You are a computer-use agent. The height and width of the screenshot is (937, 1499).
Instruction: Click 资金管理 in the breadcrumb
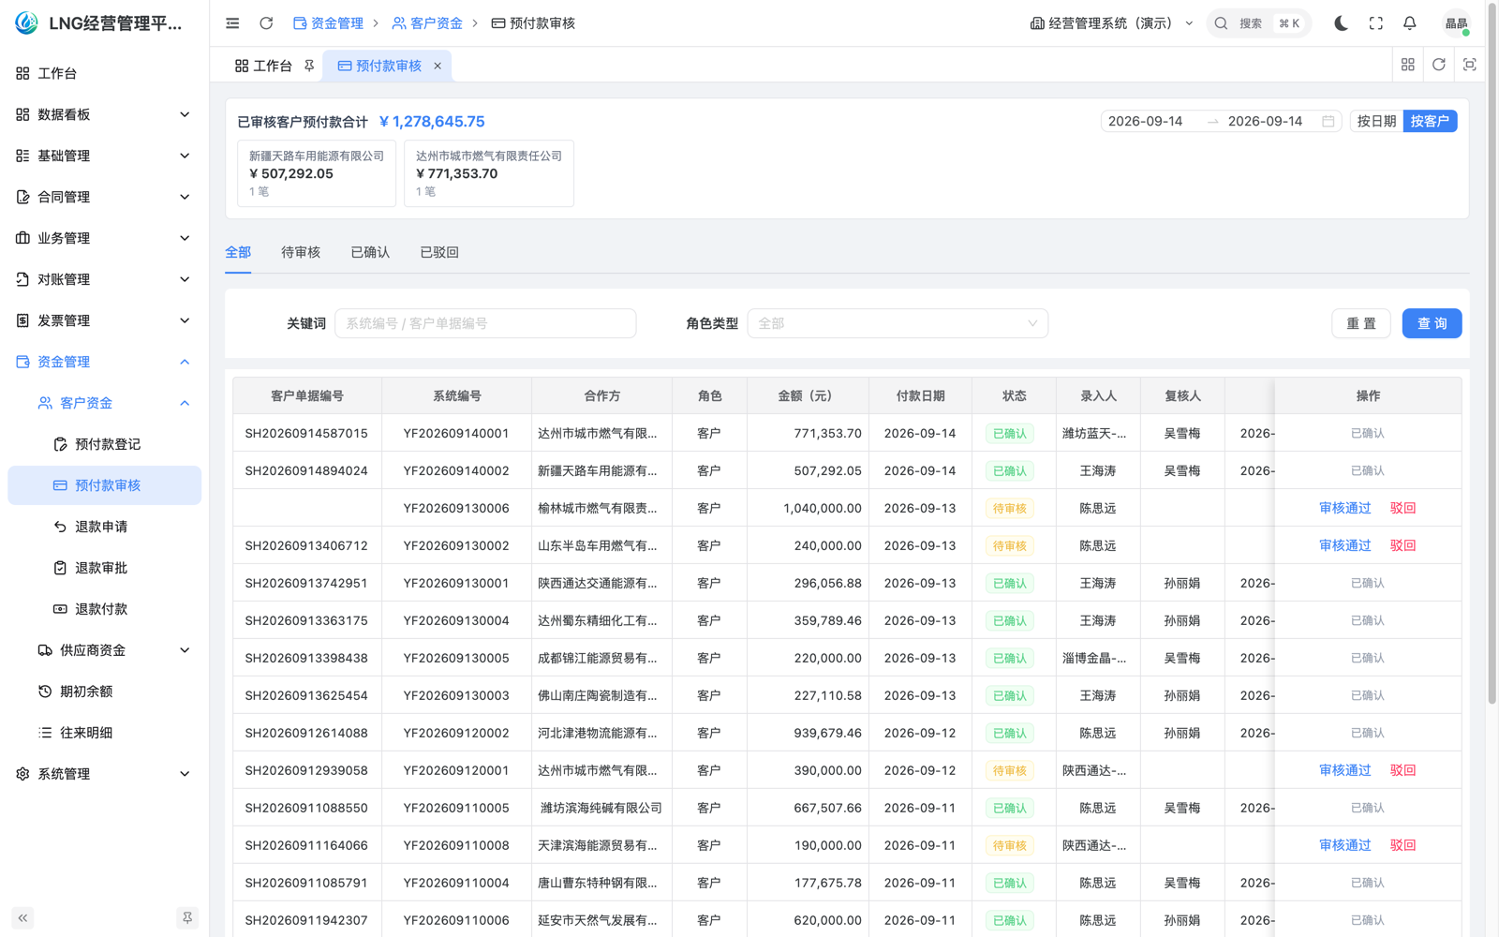(328, 23)
